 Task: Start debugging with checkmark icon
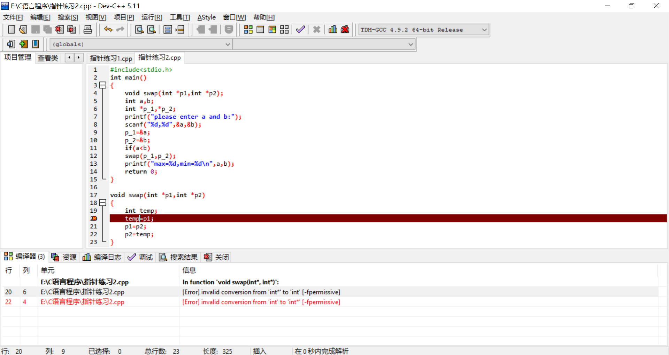coord(300,30)
